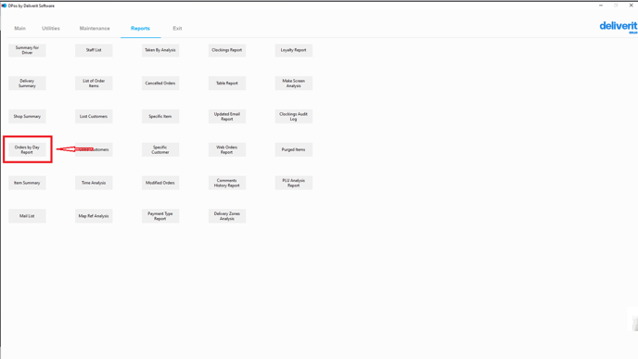Image resolution: width=638 pixels, height=359 pixels.
Task: View the Loyalty Report
Action: tap(293, 50)
